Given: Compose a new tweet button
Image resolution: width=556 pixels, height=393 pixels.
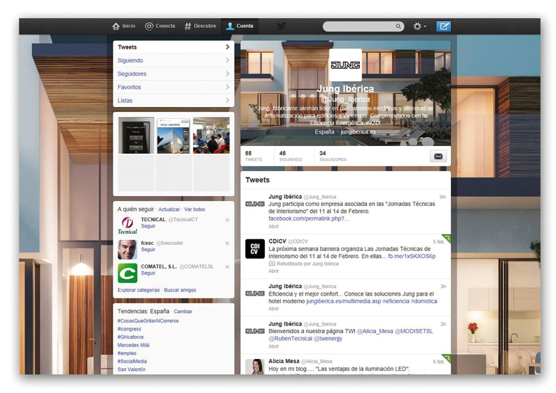Looking at the screenshot, I should (443, 26).
